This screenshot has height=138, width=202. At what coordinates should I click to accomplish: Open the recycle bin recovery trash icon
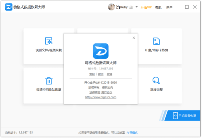coord(49,81)
